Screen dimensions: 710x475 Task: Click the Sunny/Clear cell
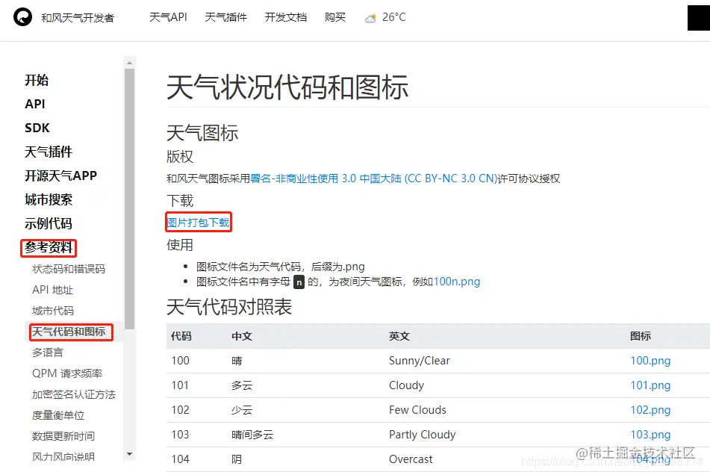[x=420, y=361]
